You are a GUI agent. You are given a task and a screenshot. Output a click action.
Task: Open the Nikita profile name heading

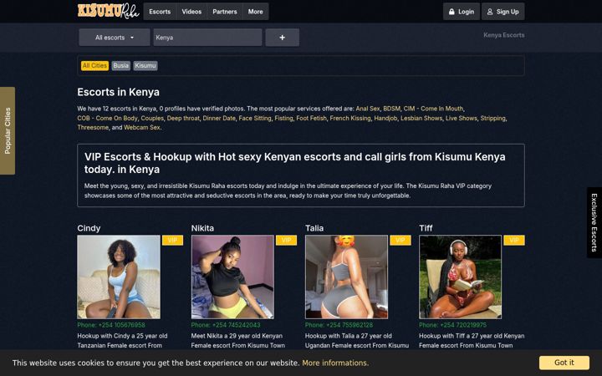(202, 228)
